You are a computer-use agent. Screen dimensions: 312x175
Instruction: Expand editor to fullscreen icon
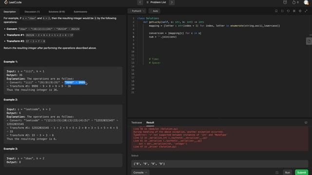coord(306,11)
